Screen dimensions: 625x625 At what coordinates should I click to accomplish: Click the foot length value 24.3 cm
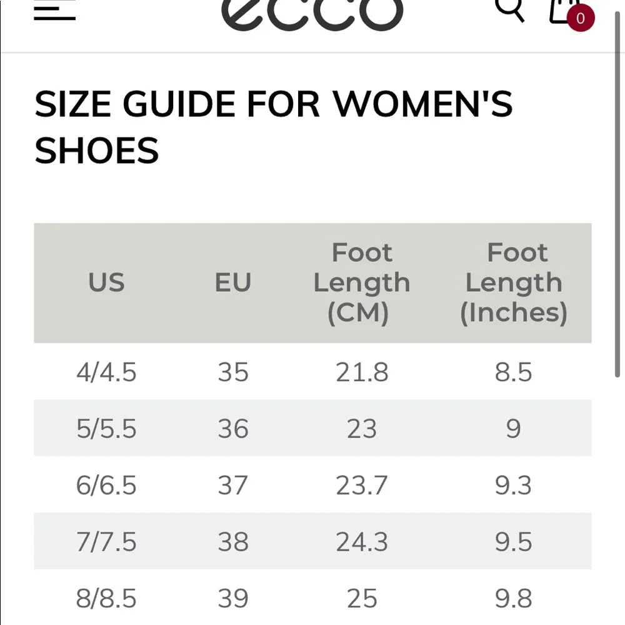coord(361,541)
